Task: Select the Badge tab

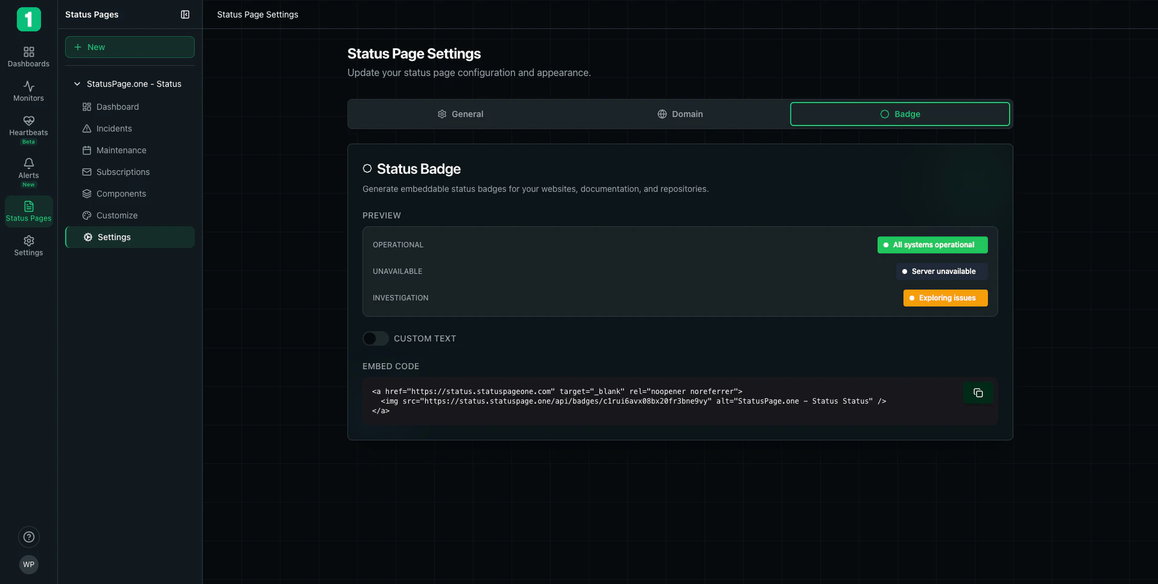Action: tap(900, 113)
